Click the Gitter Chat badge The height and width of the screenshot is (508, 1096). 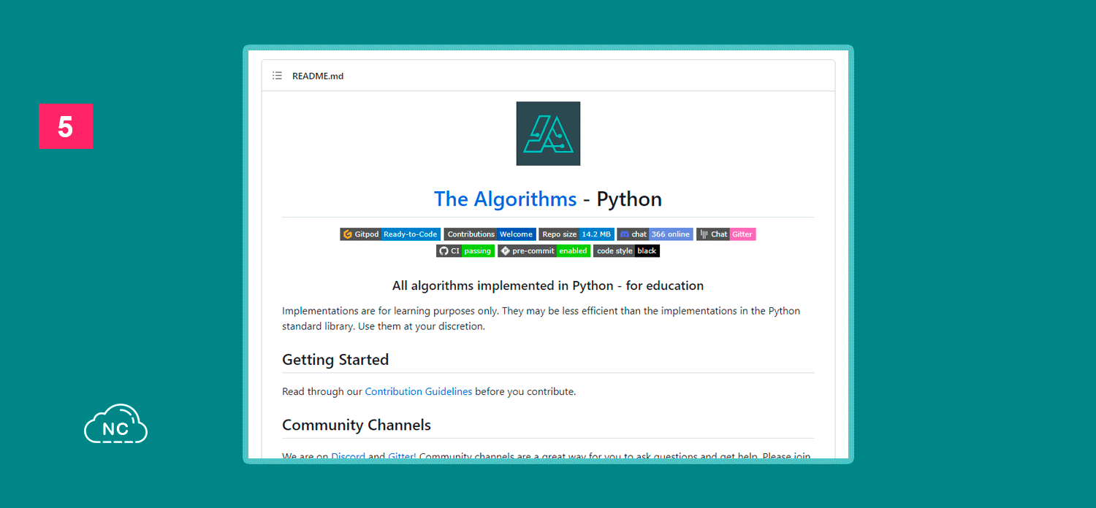point(726,234)
